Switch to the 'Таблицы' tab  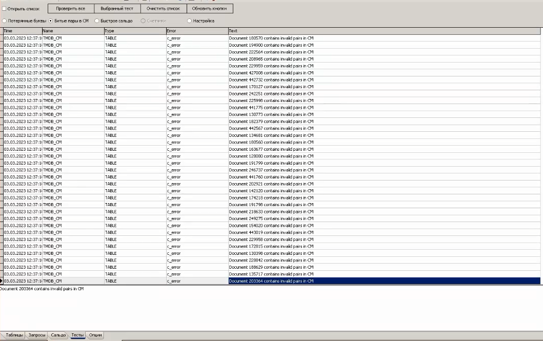[14, 335]
